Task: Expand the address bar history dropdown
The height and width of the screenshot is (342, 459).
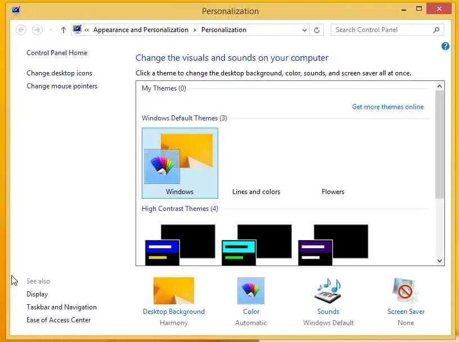Action: [304, 30]
